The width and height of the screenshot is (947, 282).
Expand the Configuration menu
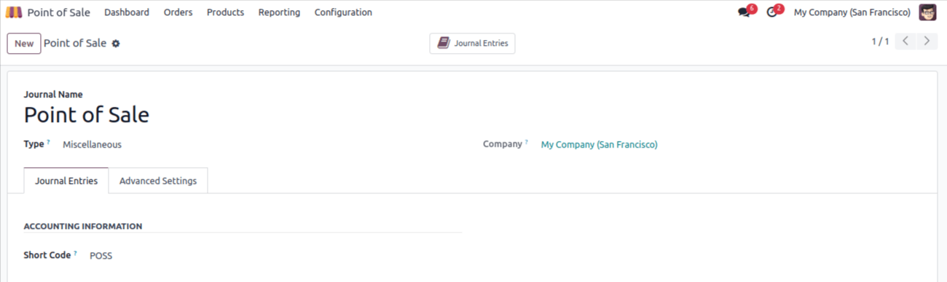tap(343, 12)
